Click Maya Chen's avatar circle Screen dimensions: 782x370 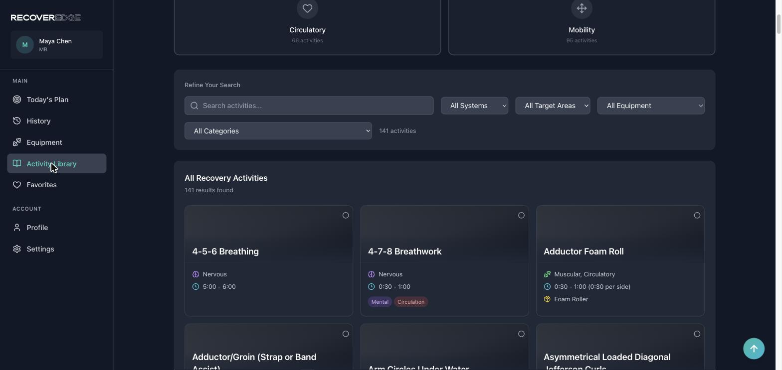tap(25, 45)
